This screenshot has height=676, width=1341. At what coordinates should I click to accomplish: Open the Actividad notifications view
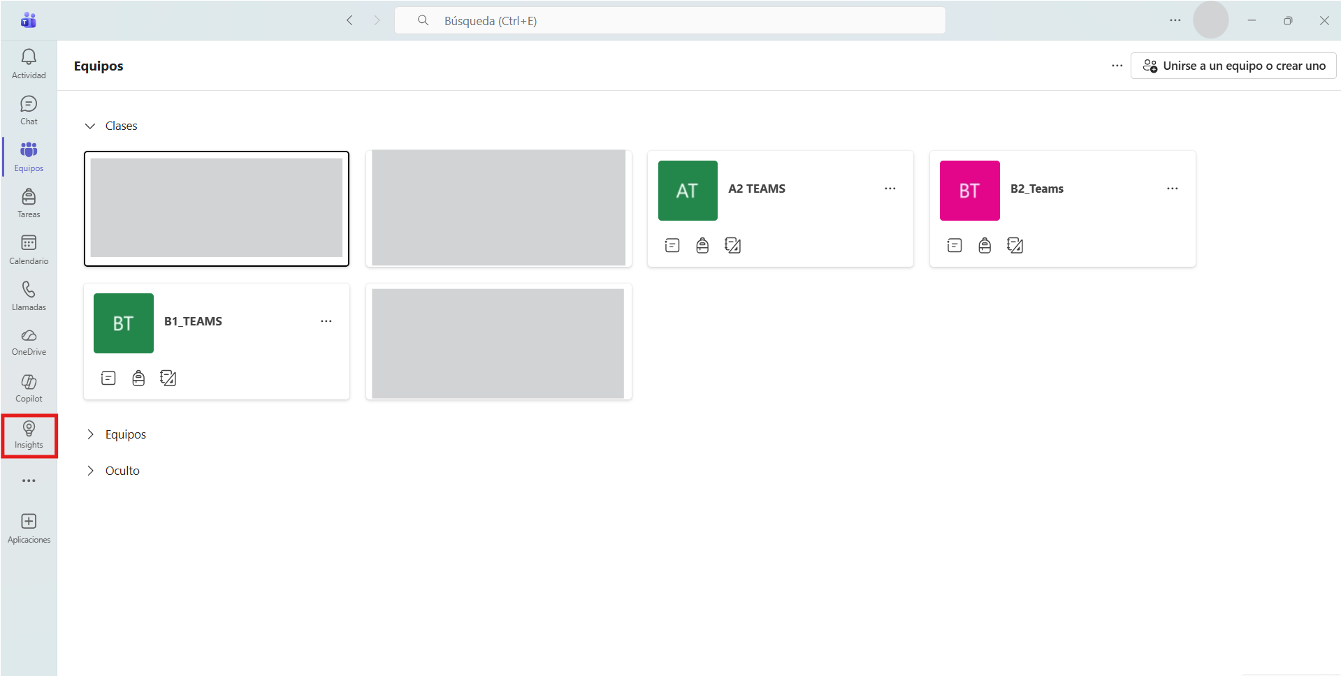coord(29,64)
